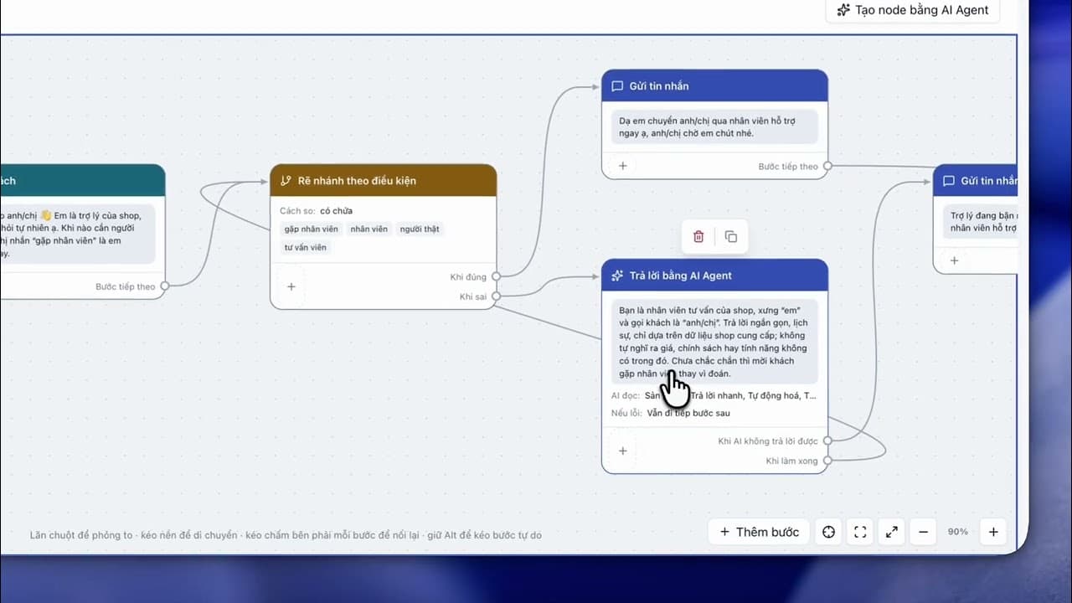The image size is (1072, 603).
Task: Click the nhân viên keyword tag
Action: point(369,229)
